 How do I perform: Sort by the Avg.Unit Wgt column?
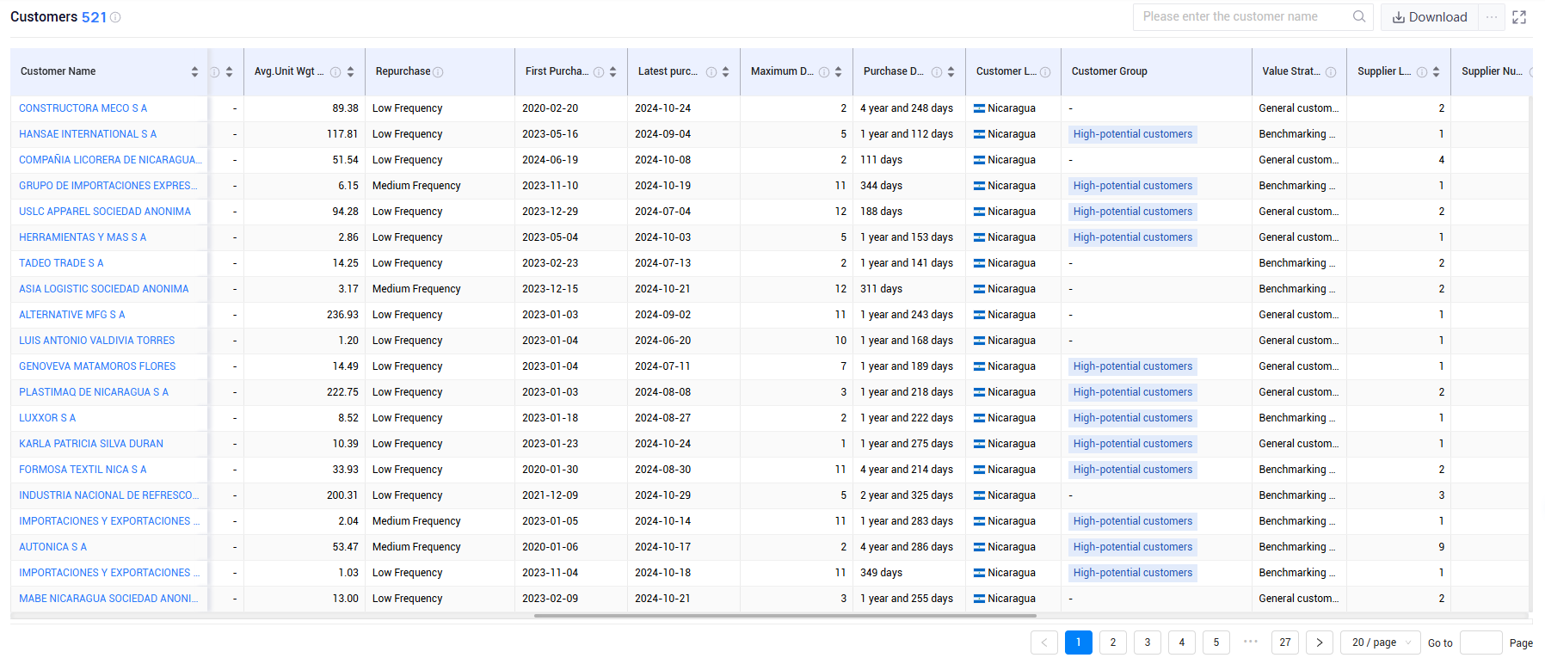click(350, 72)
